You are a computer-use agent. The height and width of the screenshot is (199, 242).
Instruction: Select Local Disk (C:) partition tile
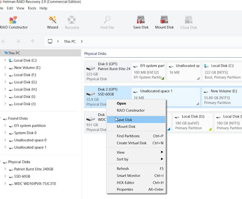222,72
